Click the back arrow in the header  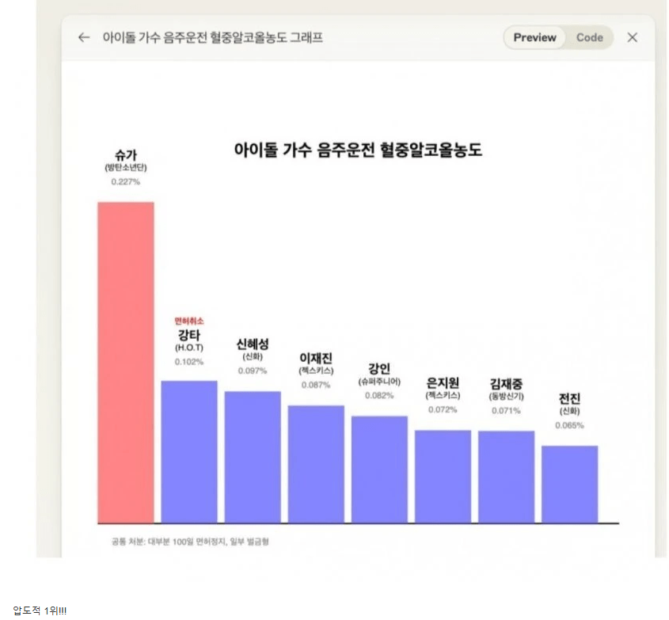pos(84,37)
